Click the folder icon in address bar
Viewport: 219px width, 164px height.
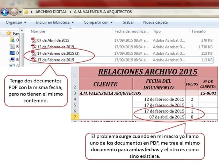click(x=26, y=12)
